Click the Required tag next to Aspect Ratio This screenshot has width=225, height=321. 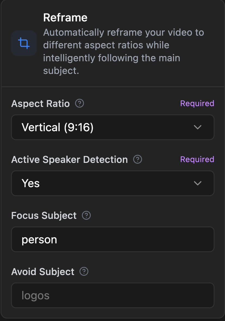click(197, 103)
